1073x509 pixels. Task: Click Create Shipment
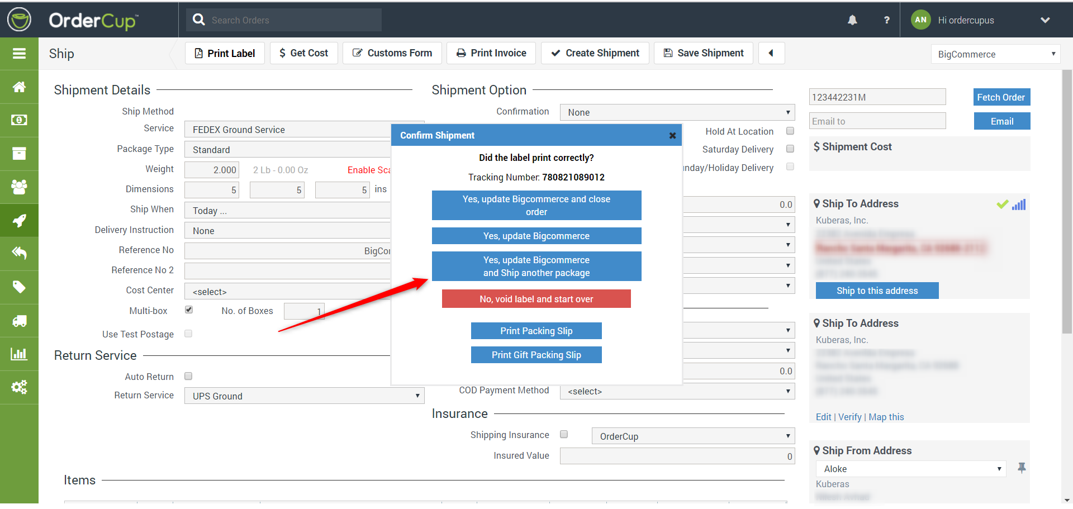(x=595, y=53)
